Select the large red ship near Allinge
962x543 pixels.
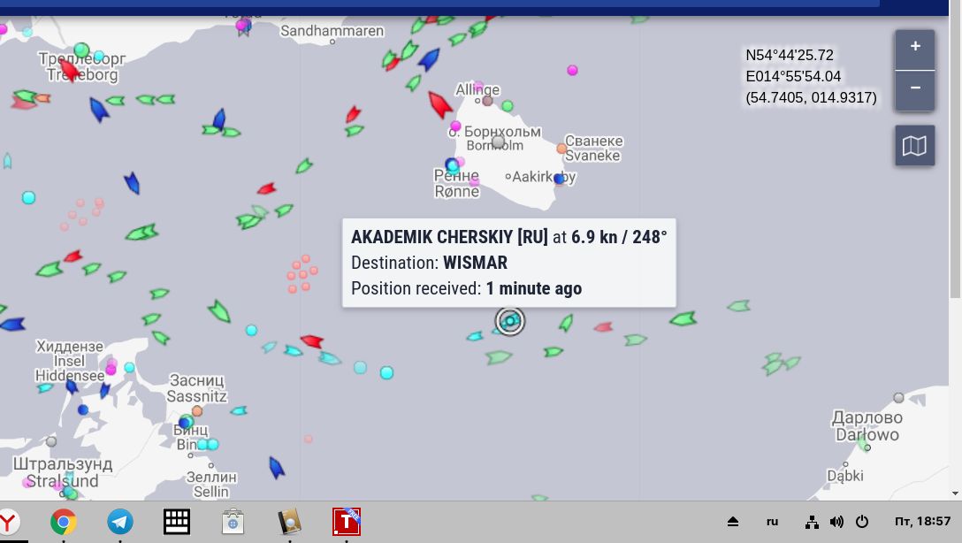[x=439, y=104]
